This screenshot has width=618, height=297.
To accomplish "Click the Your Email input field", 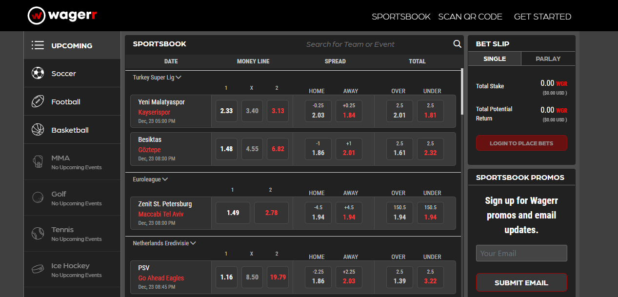I will point(521,253).
